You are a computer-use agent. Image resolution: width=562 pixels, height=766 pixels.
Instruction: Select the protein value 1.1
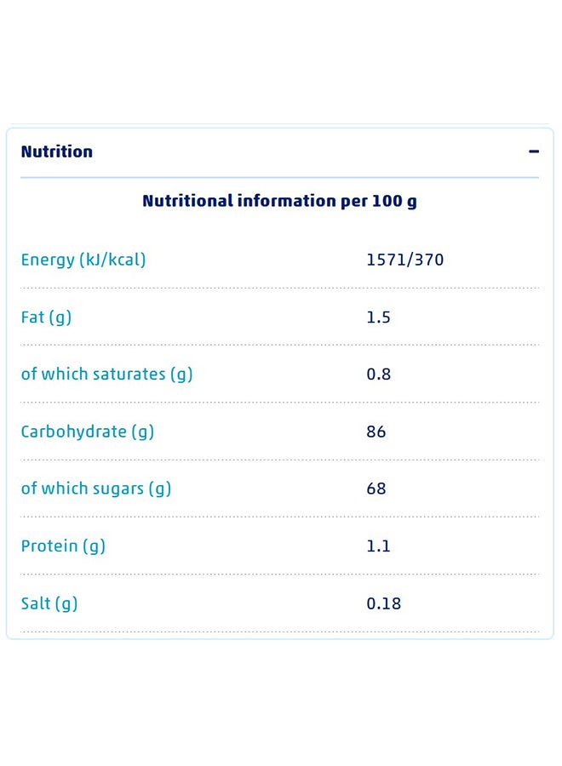[378, 546]
